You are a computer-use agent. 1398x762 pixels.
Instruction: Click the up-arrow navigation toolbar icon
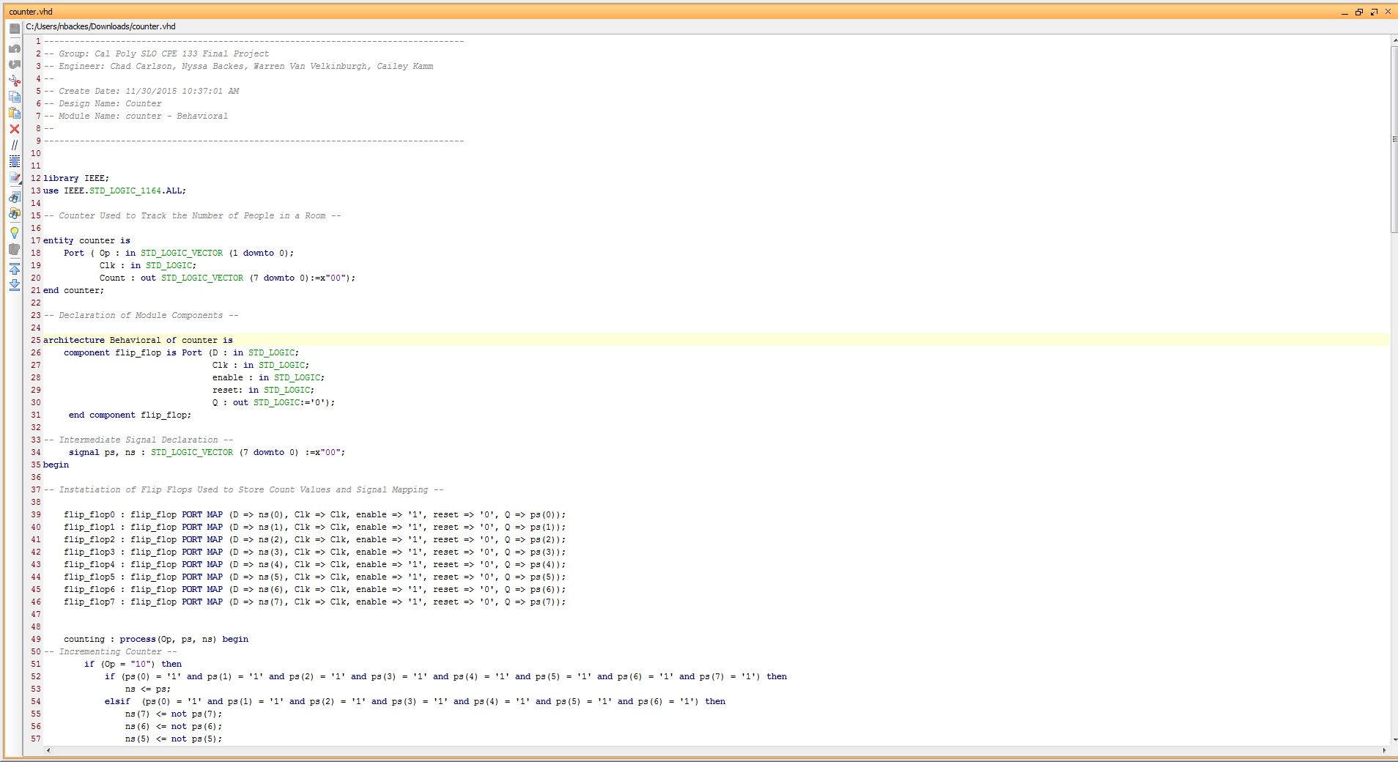click(15, 269)
